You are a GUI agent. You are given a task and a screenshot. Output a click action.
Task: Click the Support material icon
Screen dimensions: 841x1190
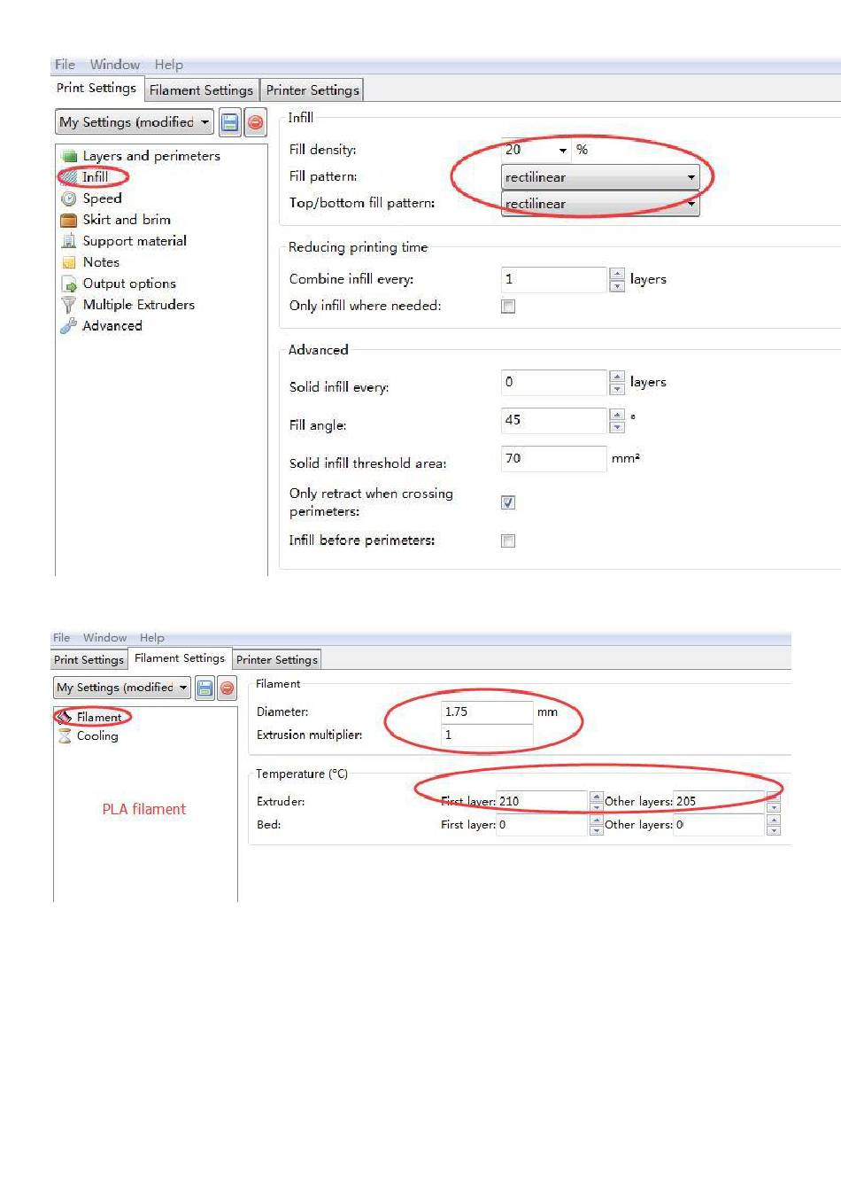point(69,241)
